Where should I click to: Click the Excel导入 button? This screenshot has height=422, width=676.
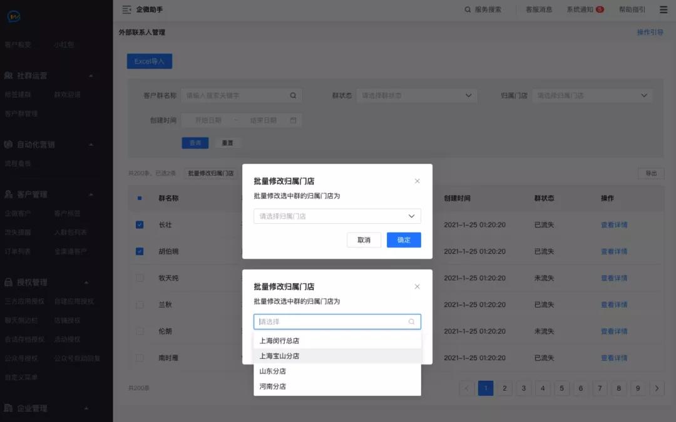coord(149,62)
